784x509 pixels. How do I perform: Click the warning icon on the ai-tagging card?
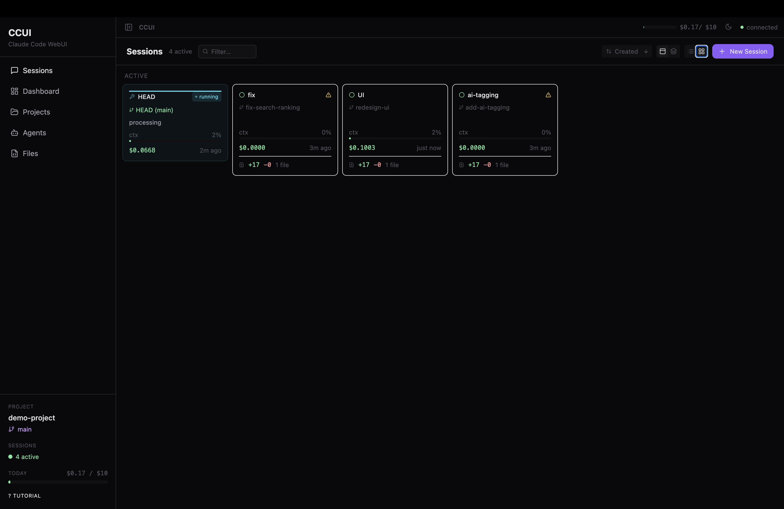pyautogui.click(x=548, y=95)
